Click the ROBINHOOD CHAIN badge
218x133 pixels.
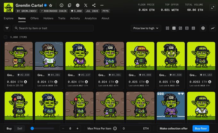pyautogui.click(x=54, y=11)
